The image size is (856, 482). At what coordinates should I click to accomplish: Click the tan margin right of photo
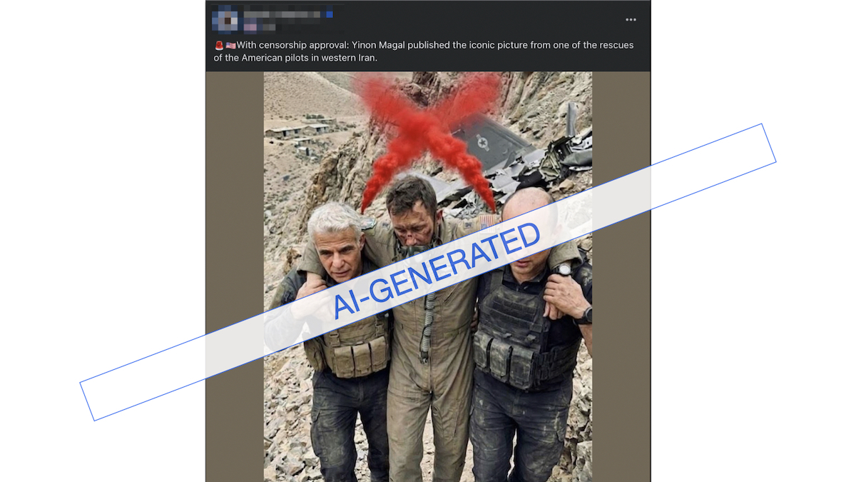[621, 276]
